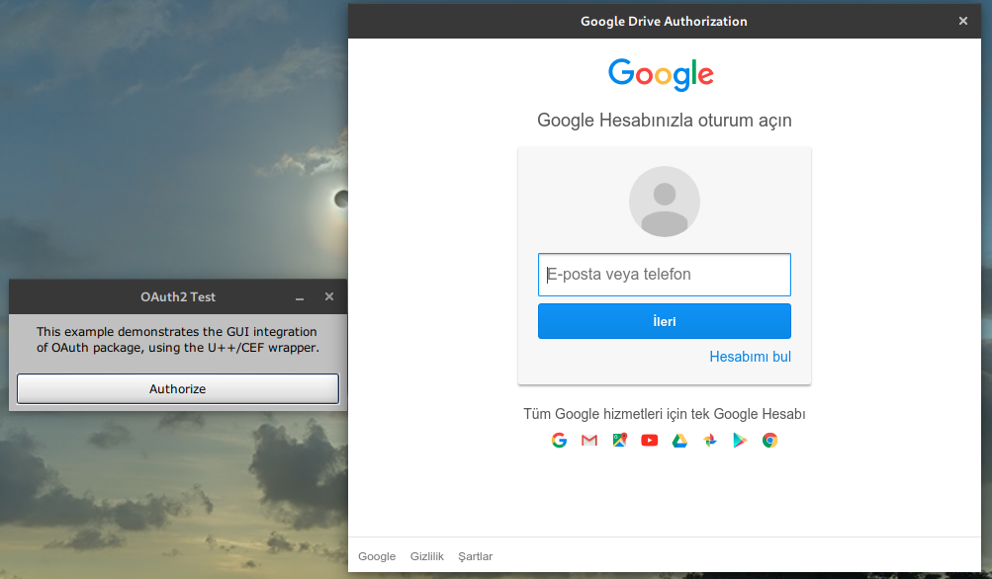Click the YouTube play icon

coord(650,441)
